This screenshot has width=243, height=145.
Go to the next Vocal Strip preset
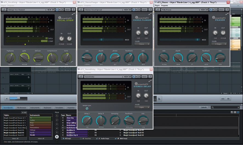pos(50,10)
